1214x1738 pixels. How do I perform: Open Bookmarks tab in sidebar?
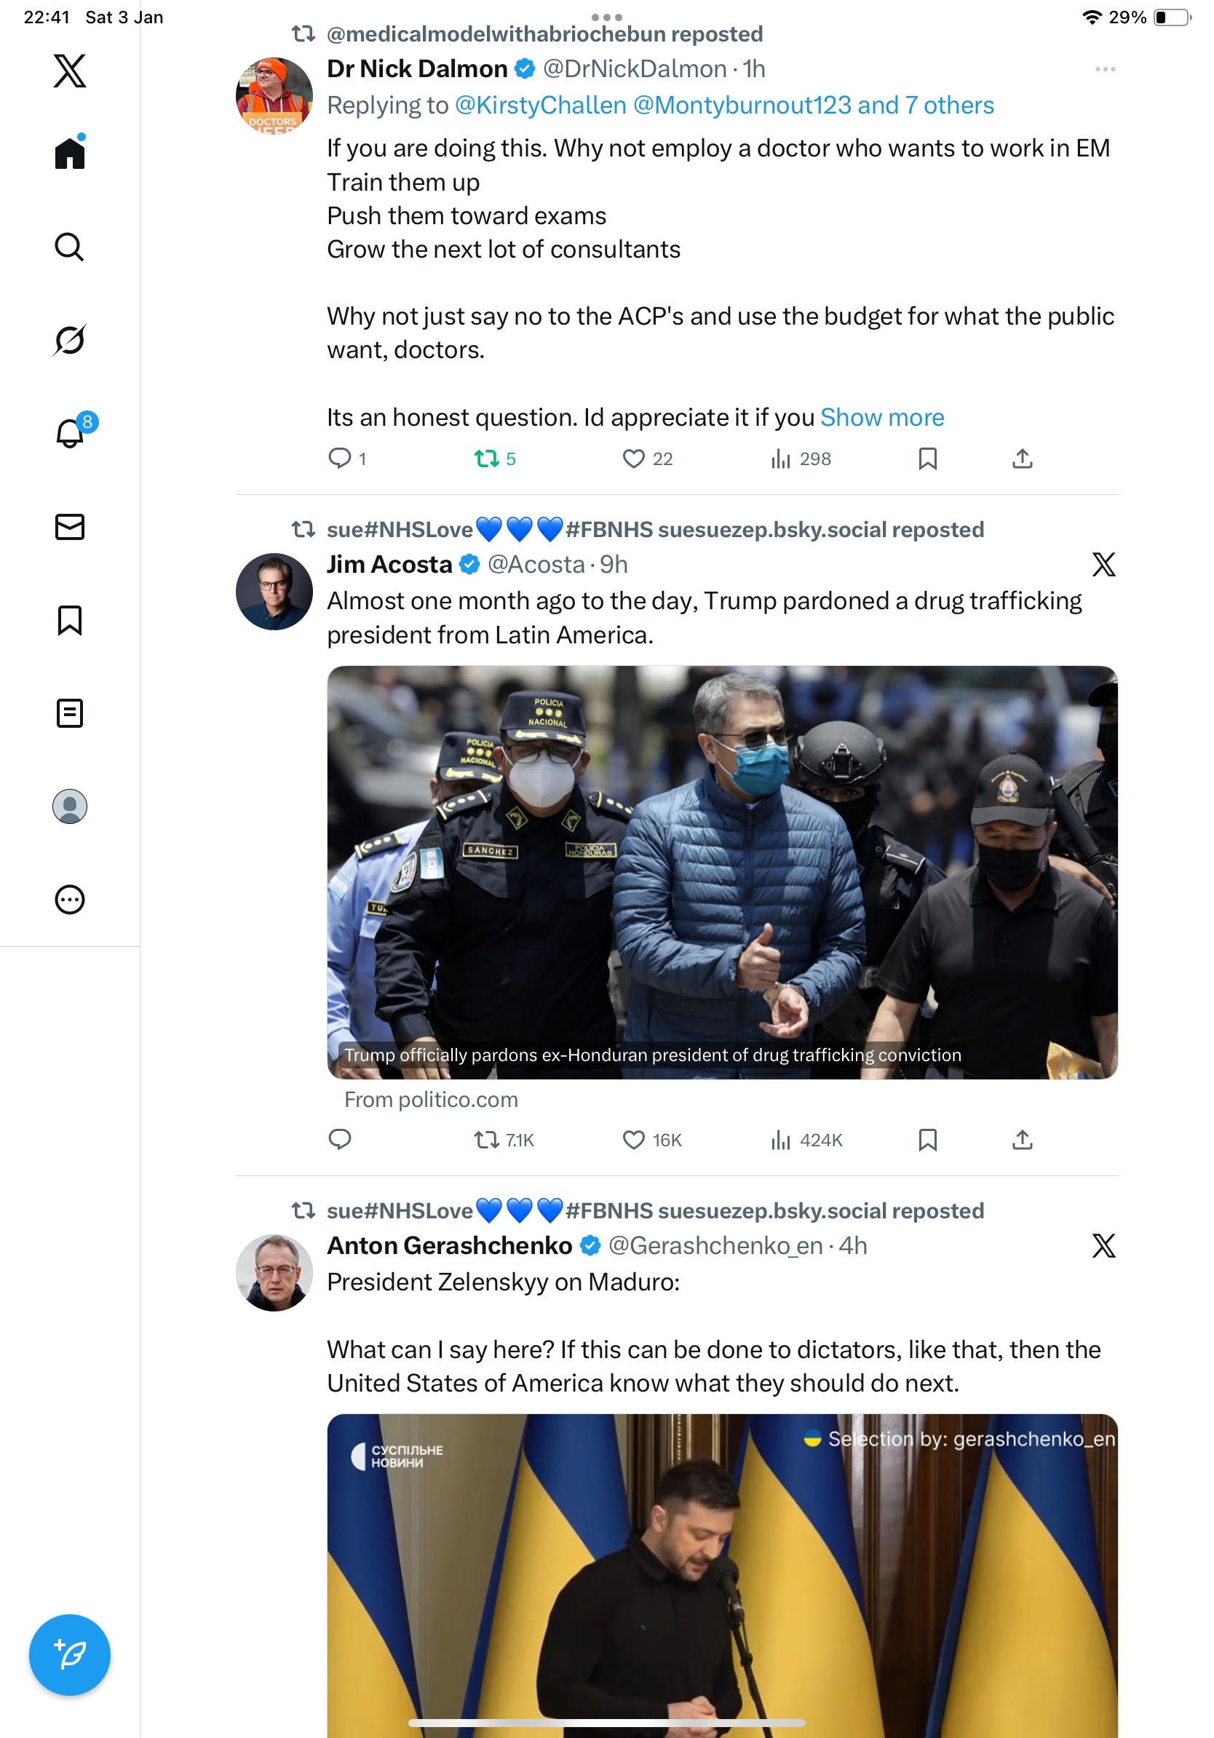pos(70,620)
